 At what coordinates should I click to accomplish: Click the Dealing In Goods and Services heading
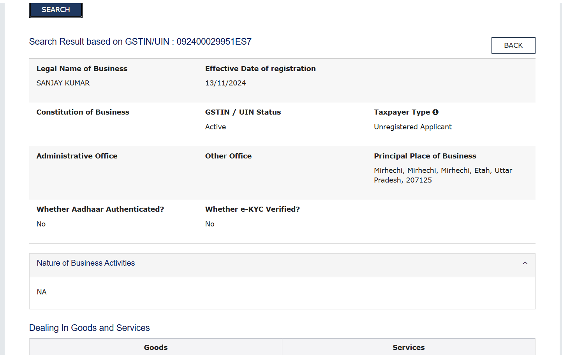coord(89,328)
